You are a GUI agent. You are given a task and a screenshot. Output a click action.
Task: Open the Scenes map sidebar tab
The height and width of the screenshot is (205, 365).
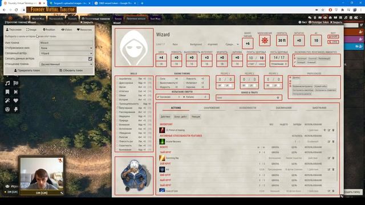[x=320, y=18]
